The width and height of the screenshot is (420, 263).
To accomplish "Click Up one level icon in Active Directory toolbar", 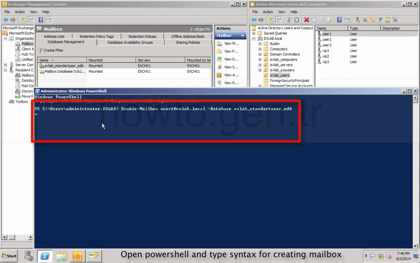I will tap(271, 20).
